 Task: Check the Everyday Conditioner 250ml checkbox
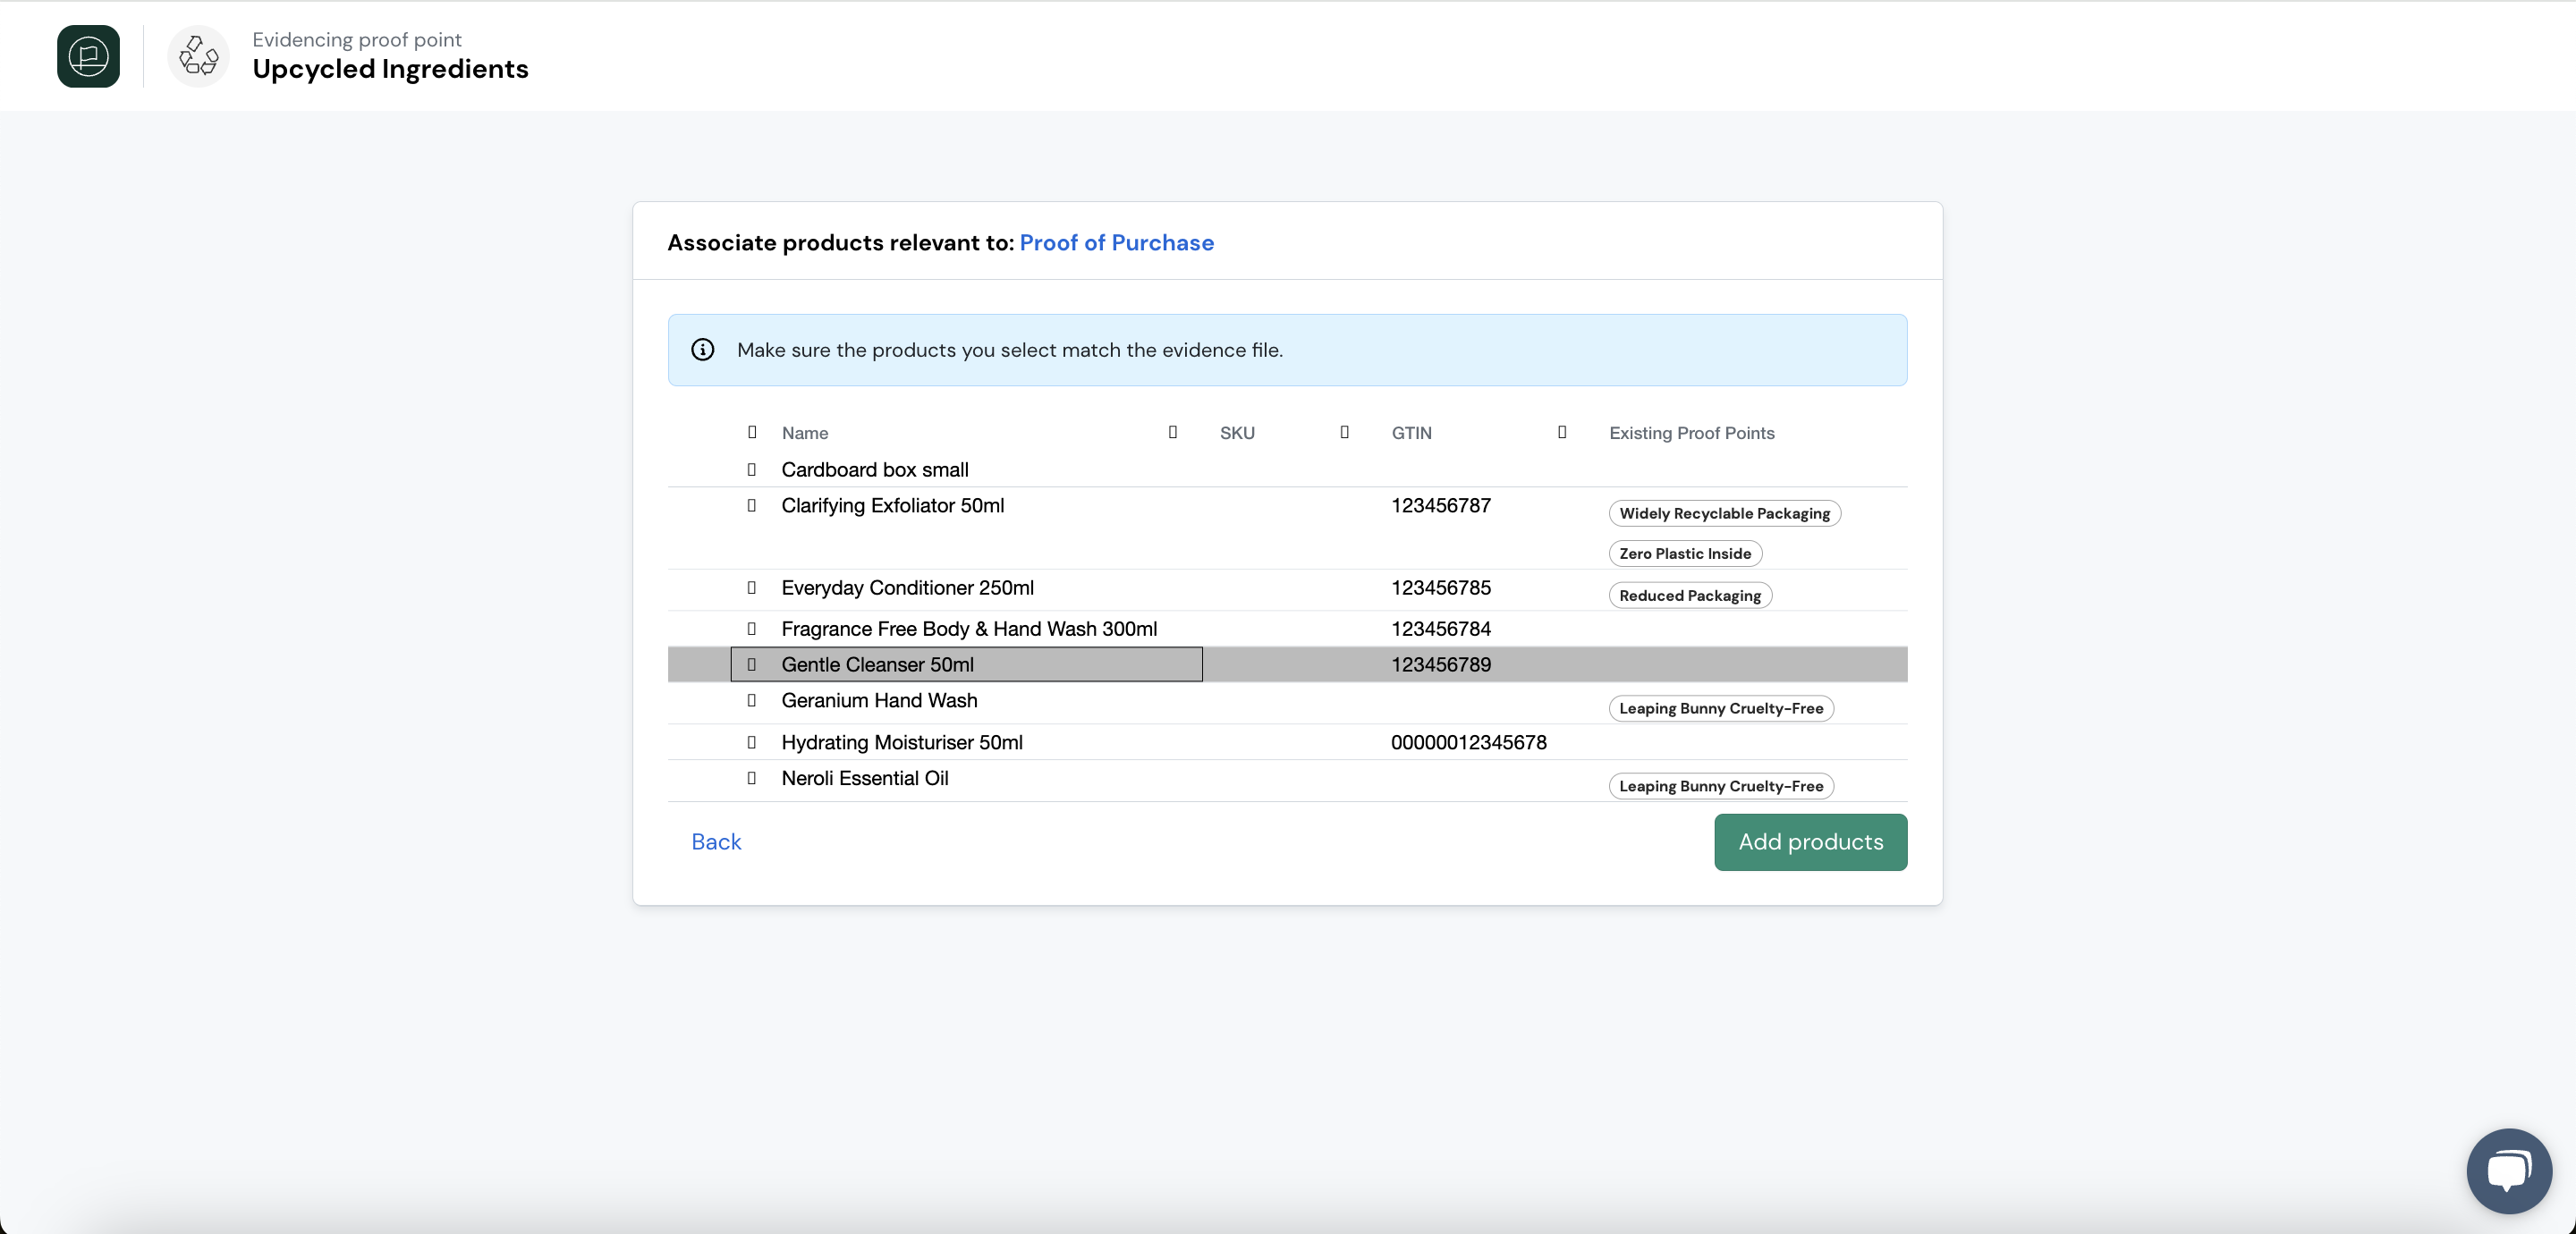pos(752,587)
